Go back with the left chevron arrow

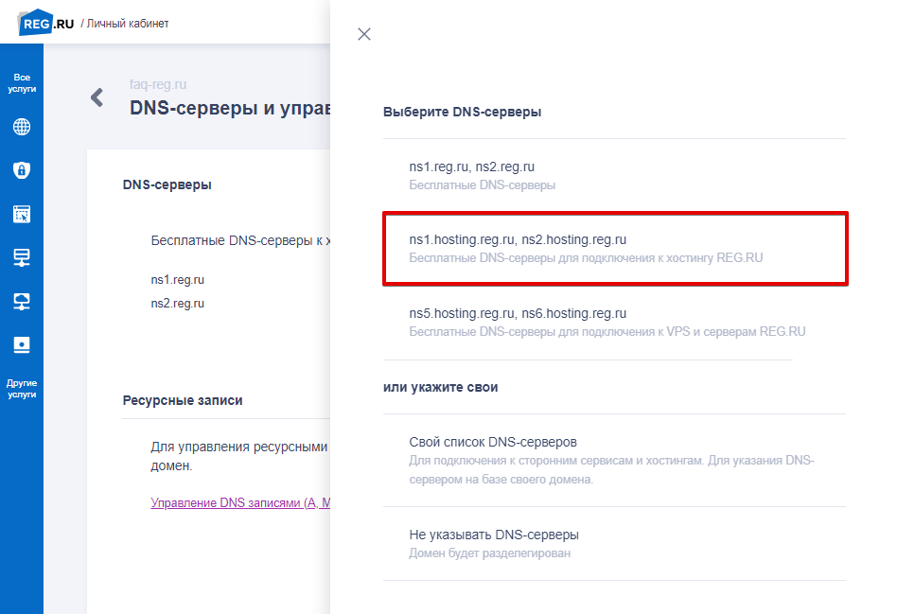coord(97,97)
